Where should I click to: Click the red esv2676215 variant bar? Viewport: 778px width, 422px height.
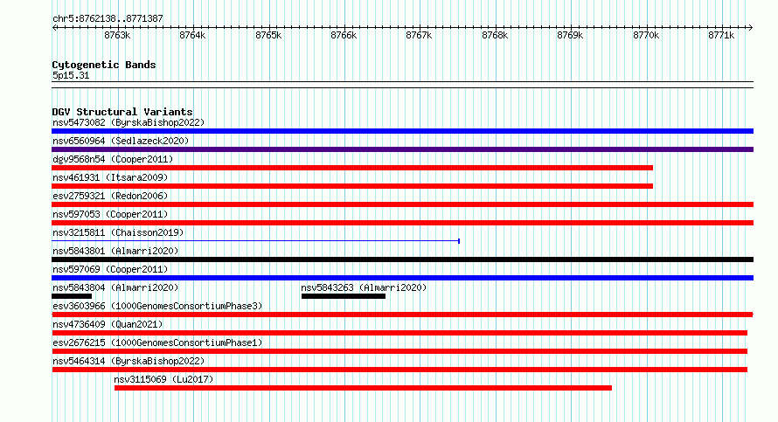tap(399, 351)
